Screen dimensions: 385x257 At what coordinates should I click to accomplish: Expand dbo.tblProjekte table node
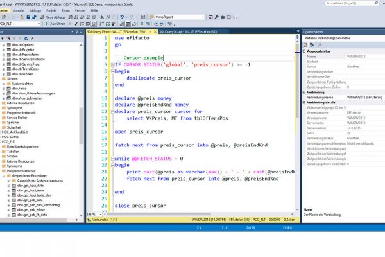tap(4, 49)
